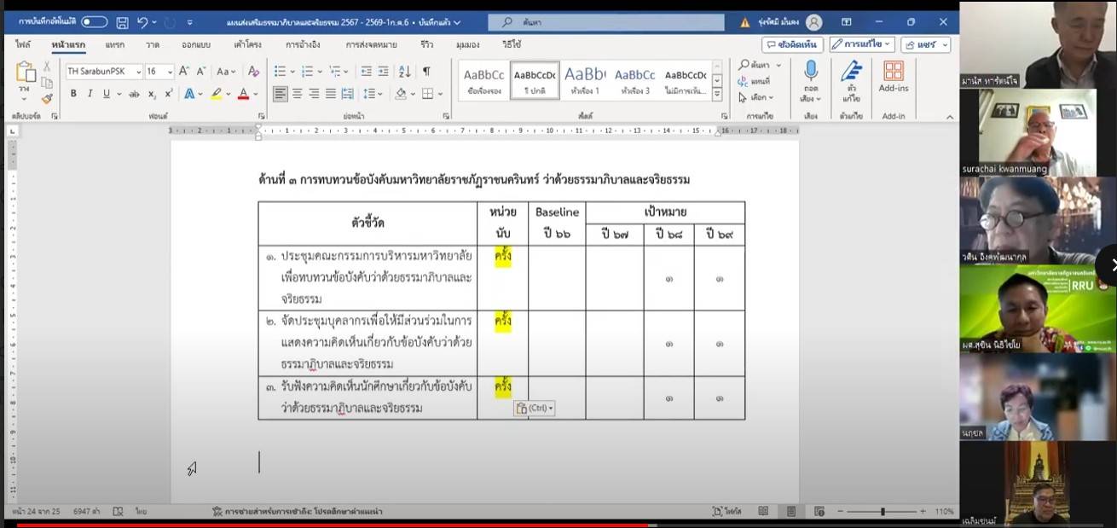Open the Change Case Aa dropdown
The image size is (1117, 528).
(226, 72)
